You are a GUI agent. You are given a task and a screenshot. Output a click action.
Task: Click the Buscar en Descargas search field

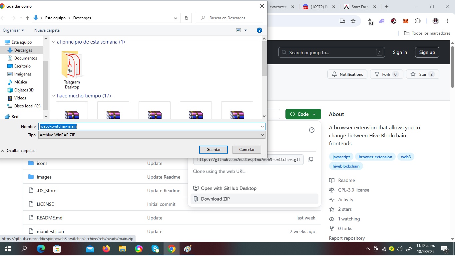click(233, 18)
